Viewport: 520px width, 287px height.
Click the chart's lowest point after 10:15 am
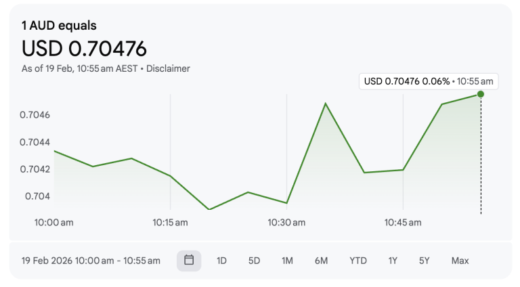(209, 209)
